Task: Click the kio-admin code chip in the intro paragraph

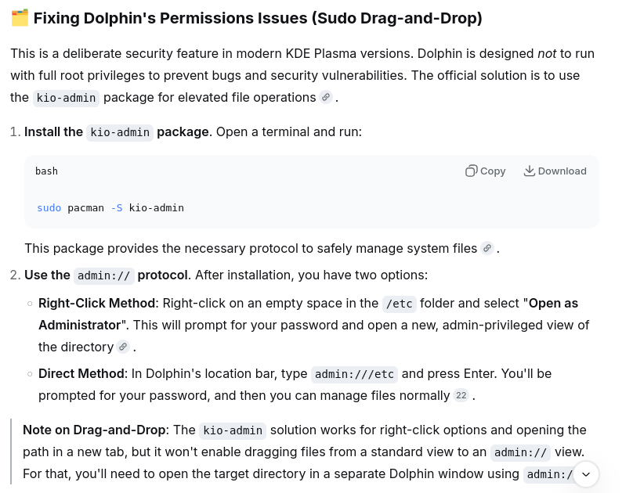Action: coord(66,98)
